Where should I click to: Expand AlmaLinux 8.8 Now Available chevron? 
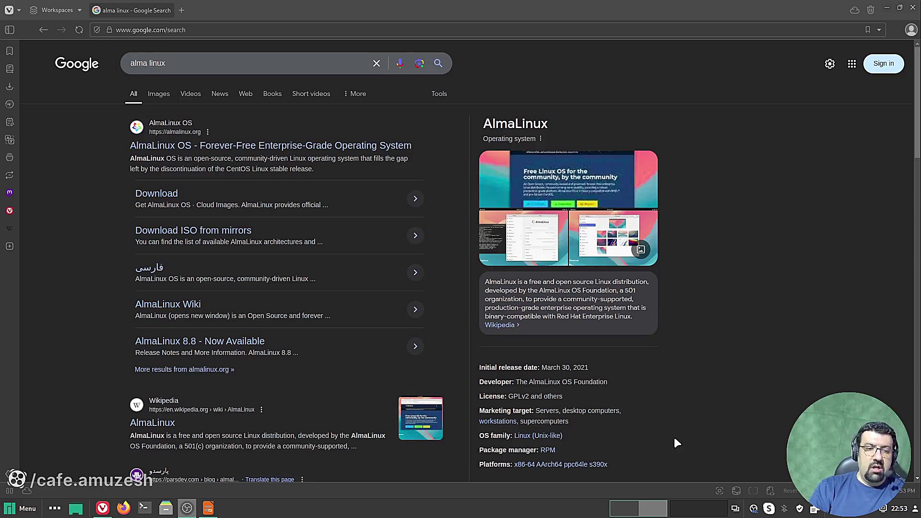pyautogui.click(x=415, y=346)
